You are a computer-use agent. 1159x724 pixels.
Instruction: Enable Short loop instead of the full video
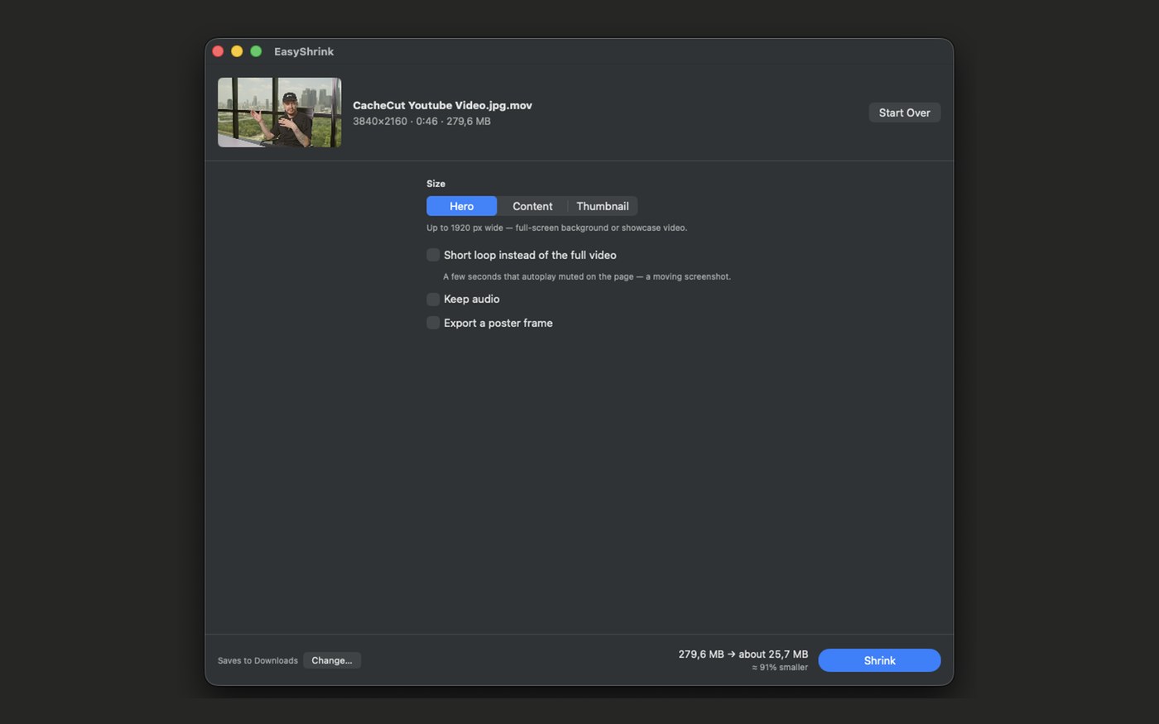[x=433, y=255]
